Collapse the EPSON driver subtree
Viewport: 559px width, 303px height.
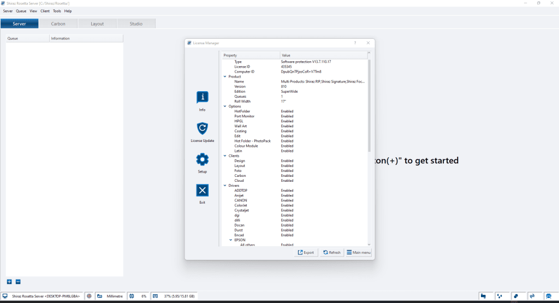click(231, 240)
